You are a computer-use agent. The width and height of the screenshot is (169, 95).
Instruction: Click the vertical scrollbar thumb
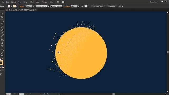(168, 52)
